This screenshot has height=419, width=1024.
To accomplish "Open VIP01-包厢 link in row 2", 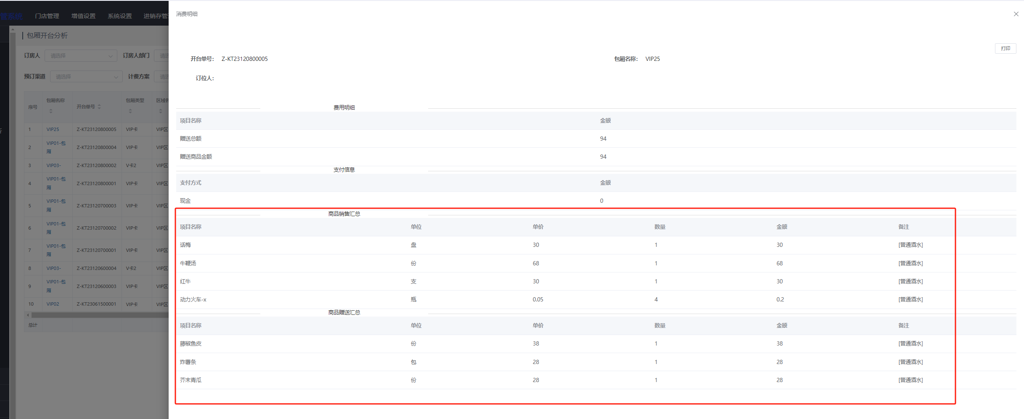I will click(56, 147).
